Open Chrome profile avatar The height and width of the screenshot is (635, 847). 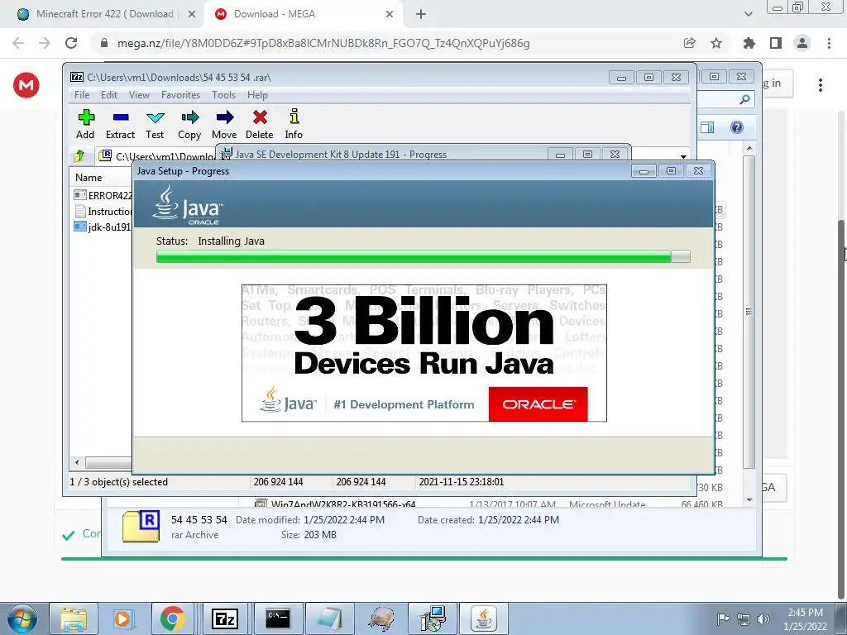coord(802,43)
